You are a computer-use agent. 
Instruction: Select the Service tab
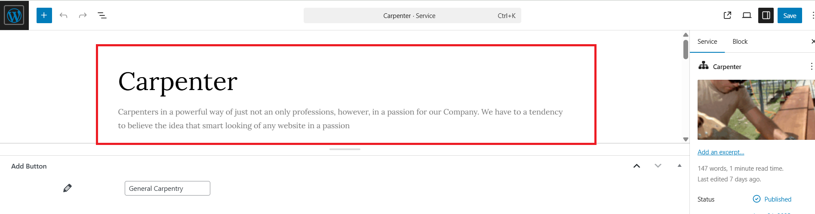[x=707, y=42]
